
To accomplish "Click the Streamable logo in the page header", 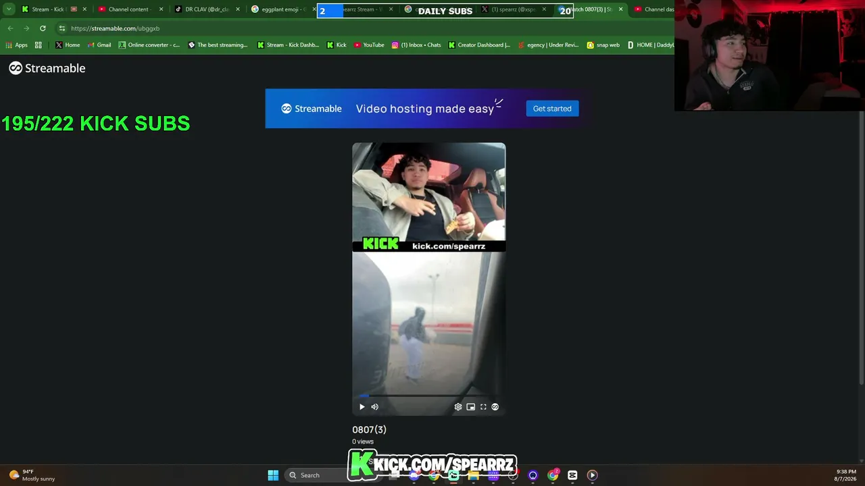I will [47, 68].
